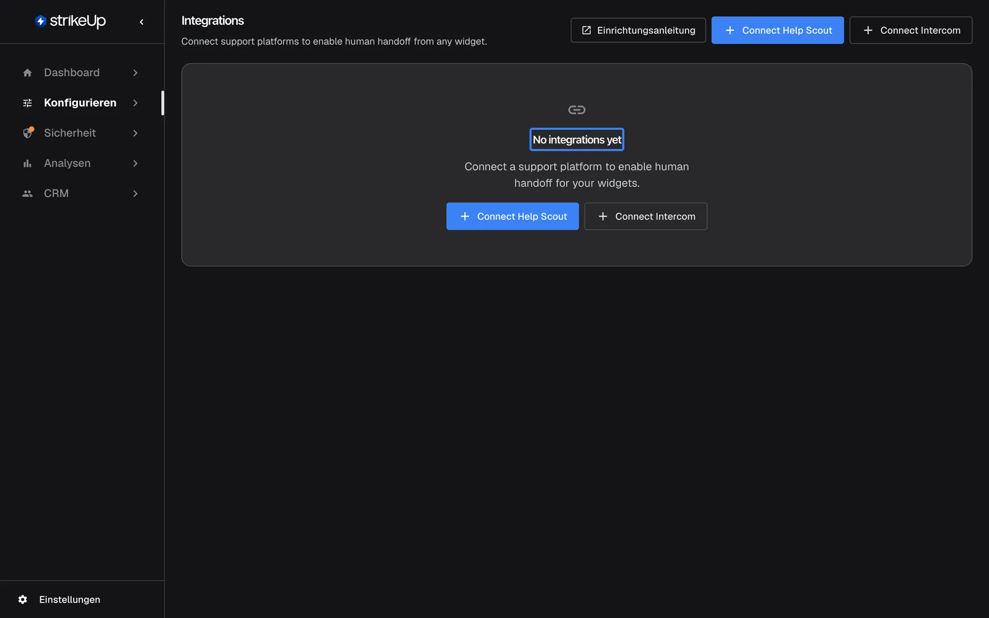Collapse the sidebar with the arrow
The height and width of the screenshot is (618, 989).
pyautogui.click(x=142, y=22)
